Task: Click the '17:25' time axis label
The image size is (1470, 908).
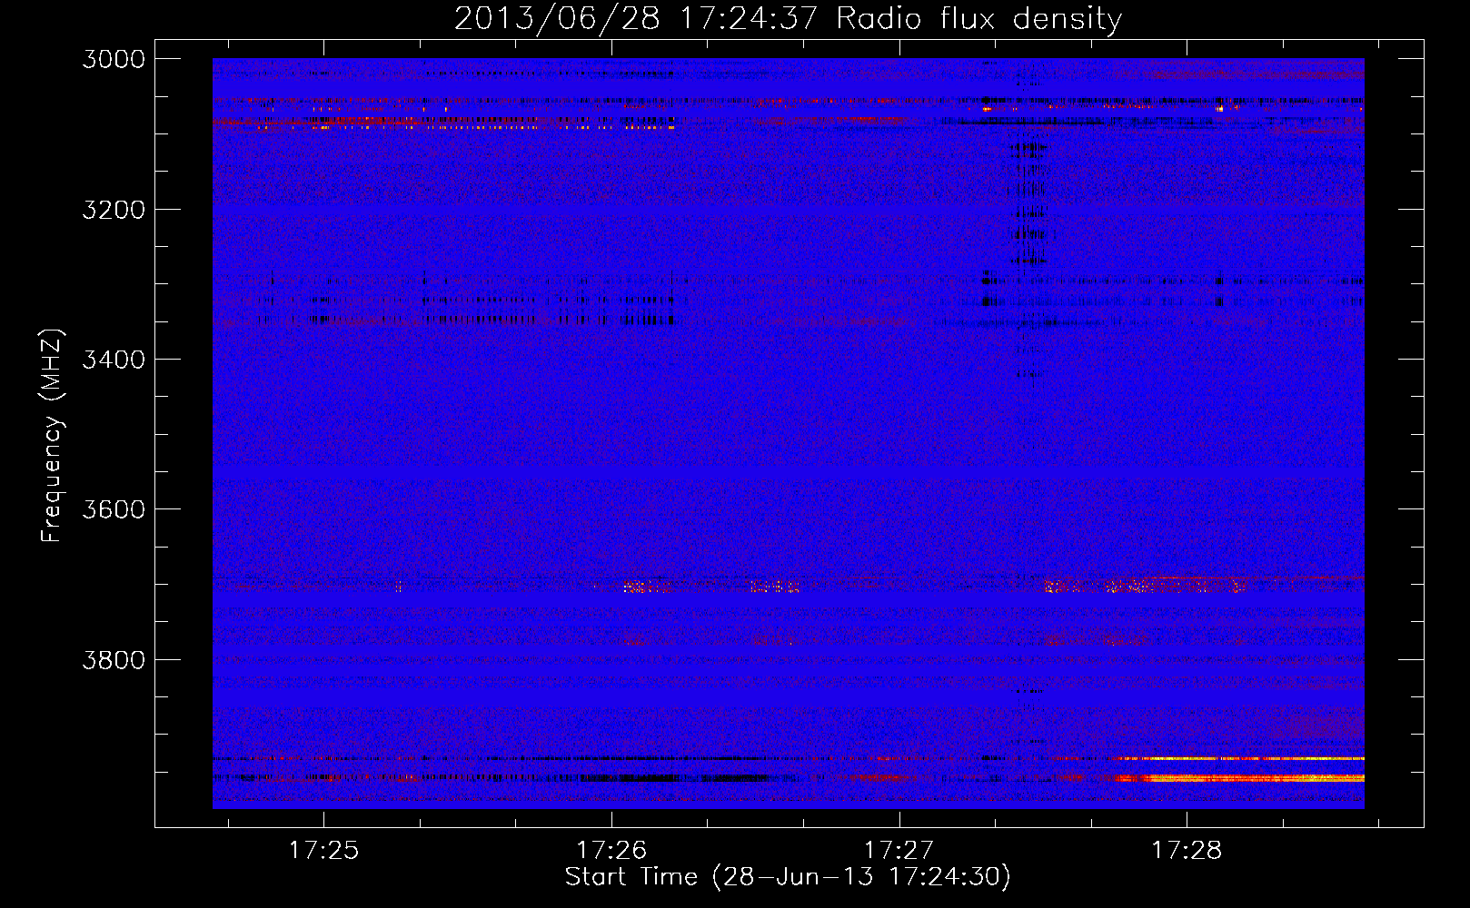Action: coord(324,850)
